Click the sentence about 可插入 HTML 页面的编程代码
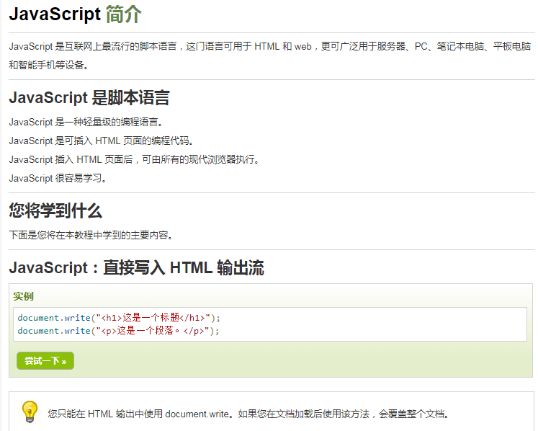The image size is (538, 431). click(102, 141)
